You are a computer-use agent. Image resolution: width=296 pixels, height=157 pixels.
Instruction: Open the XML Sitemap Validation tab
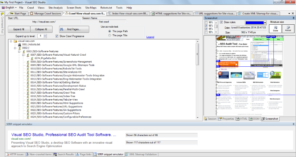pos(141,154)
